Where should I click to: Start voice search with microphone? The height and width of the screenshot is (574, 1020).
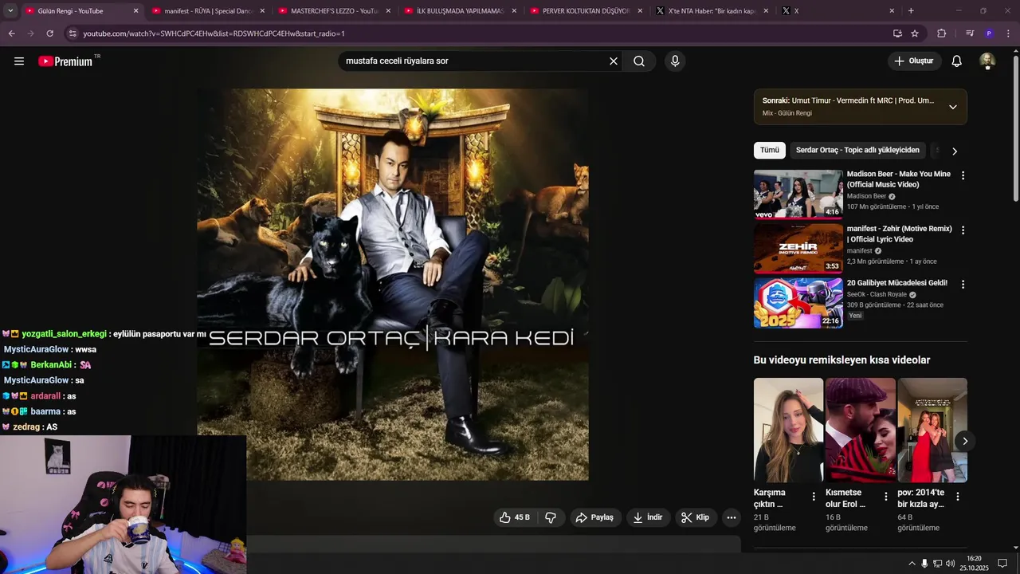click(x=675, y=61)
